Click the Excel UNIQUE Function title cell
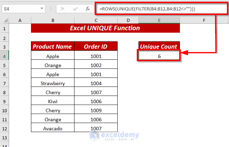Screen dimensions: 229x147 [x=105, y=28]
